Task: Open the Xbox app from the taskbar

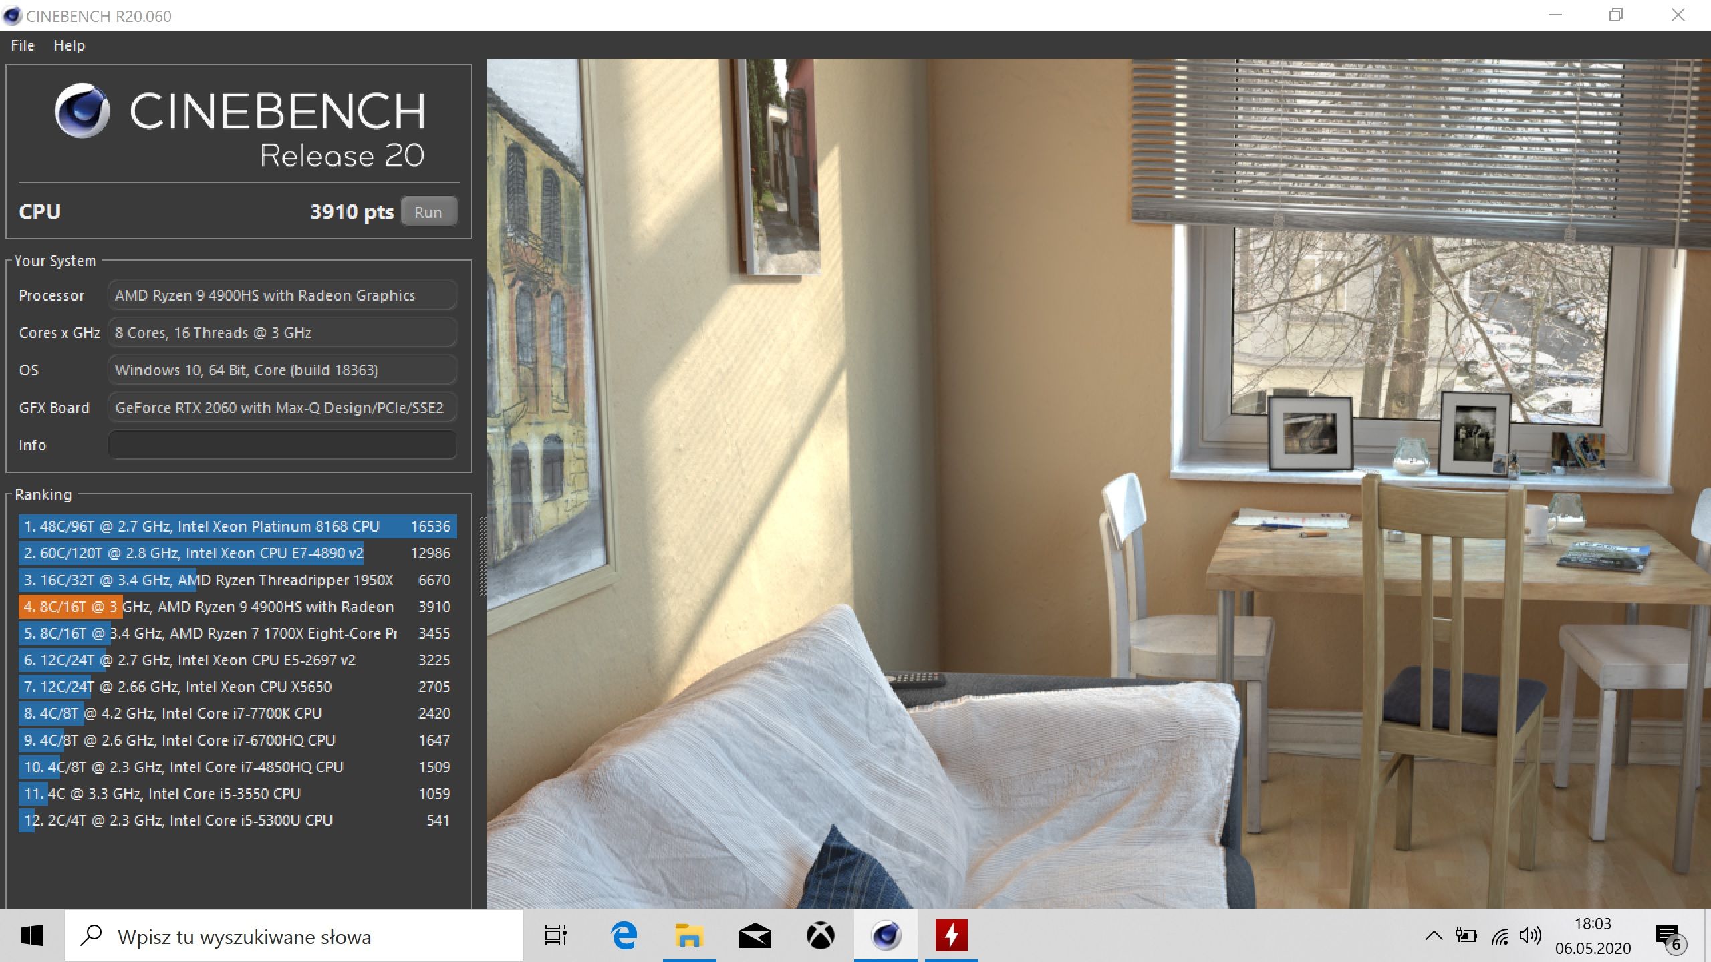Action: click(820, 935)
